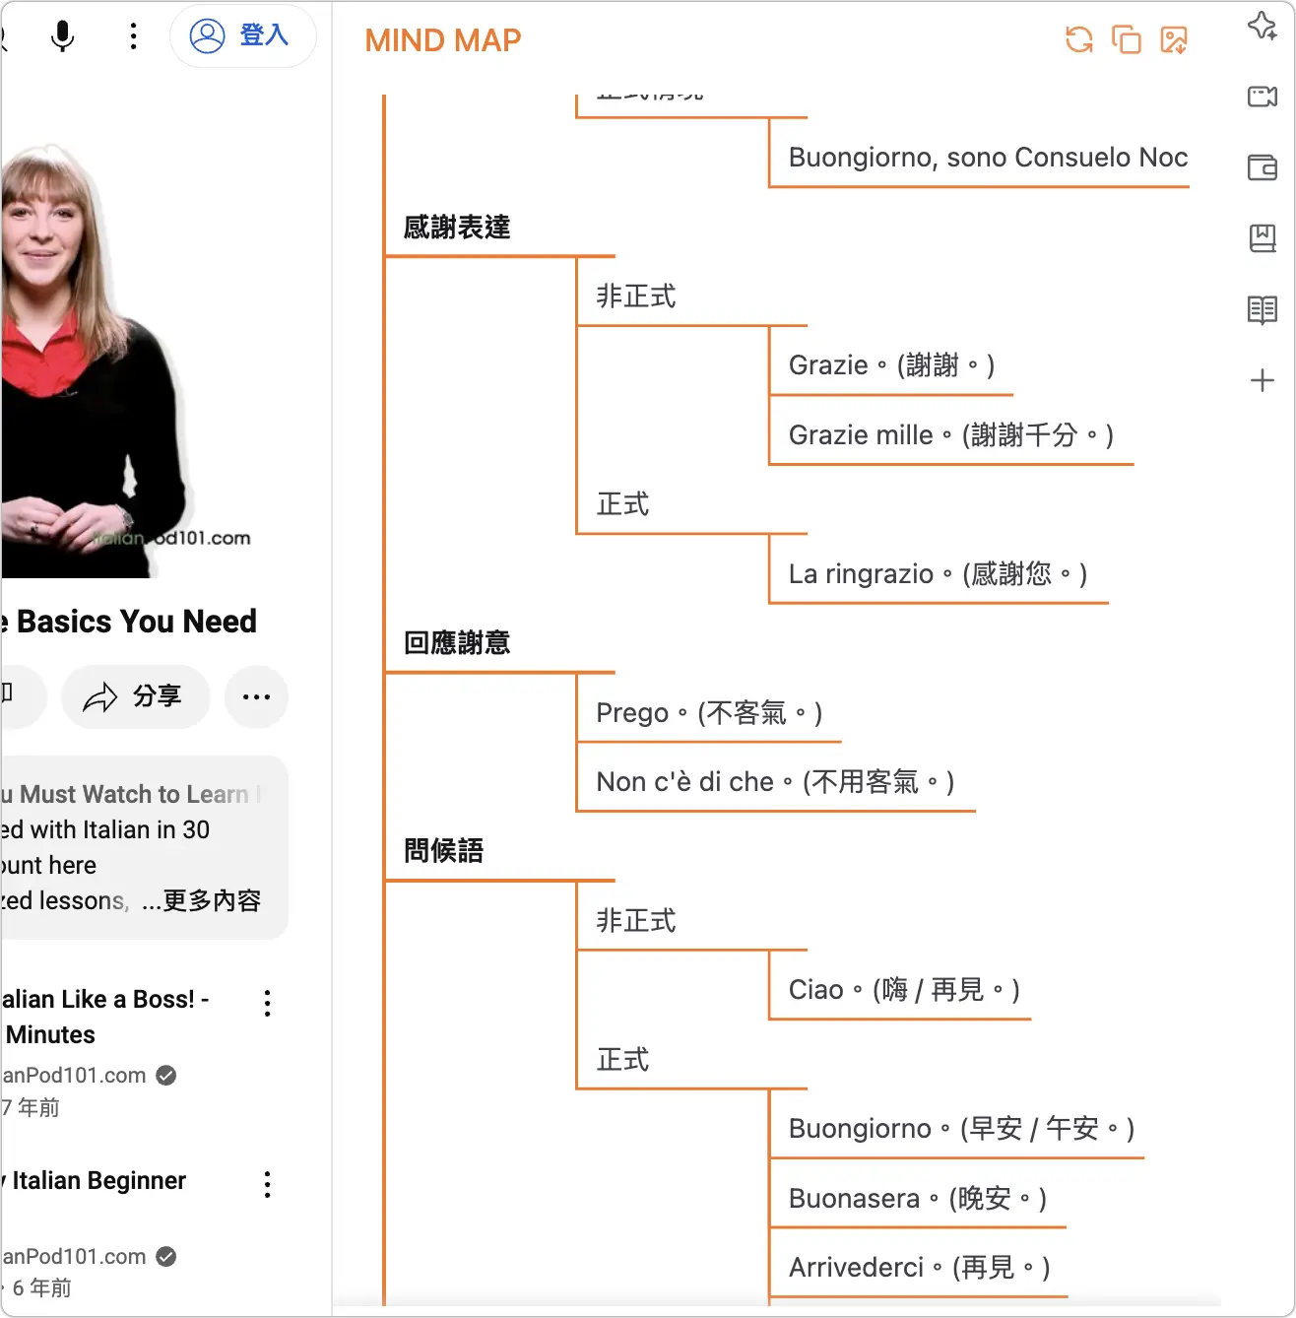The width and height of the screenshot is (1296, 1318).
Task: Click the AI sparkle icon in sidebar
Action: point(1263,26)
